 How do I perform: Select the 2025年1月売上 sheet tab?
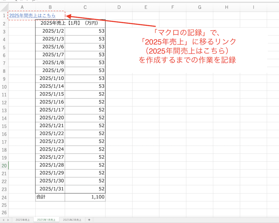pyautogui.click(x=46, y=220)
